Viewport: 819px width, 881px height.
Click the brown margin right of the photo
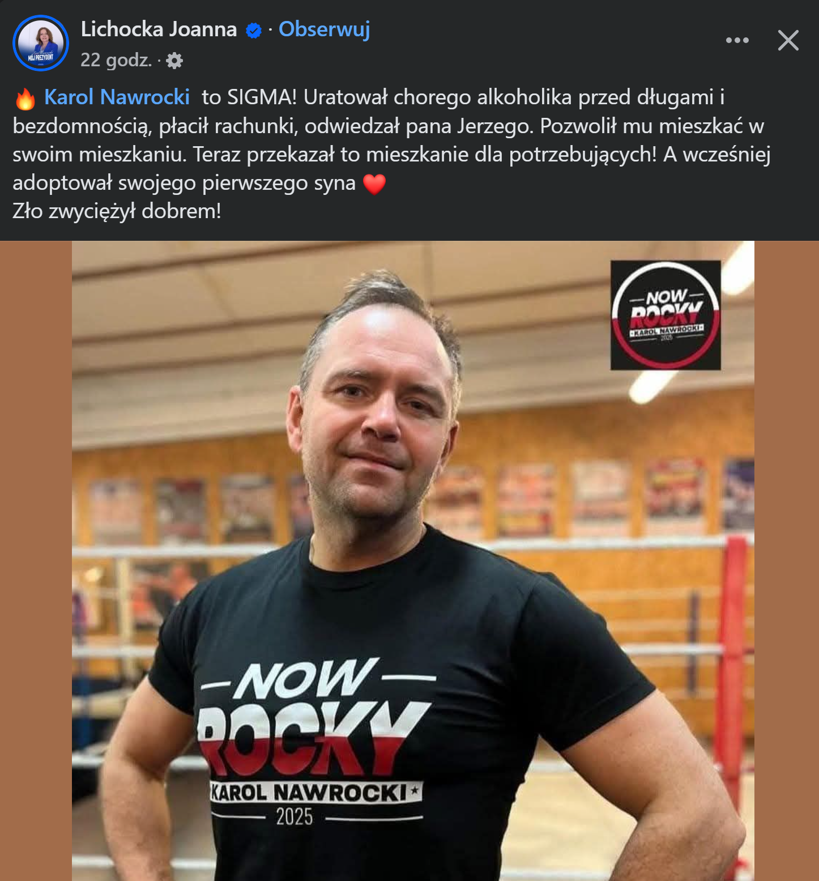click(x=787, y=561)
